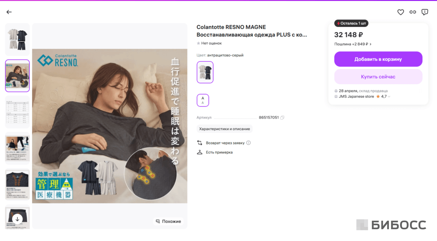Click the Осталась 1 шт badge

[351, 23]
